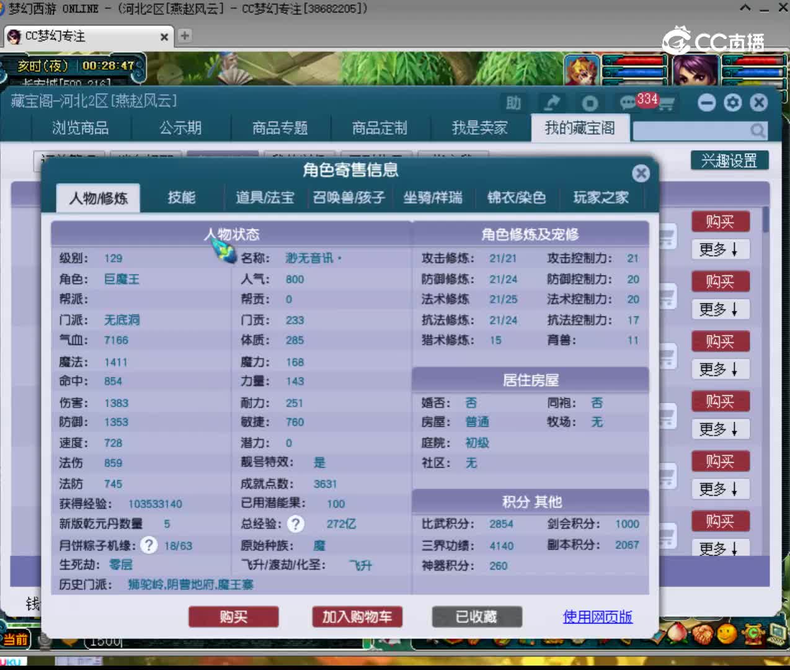Click the second 购买 button in the list
The height and width of the screenshot is (670, 790).
721,282
